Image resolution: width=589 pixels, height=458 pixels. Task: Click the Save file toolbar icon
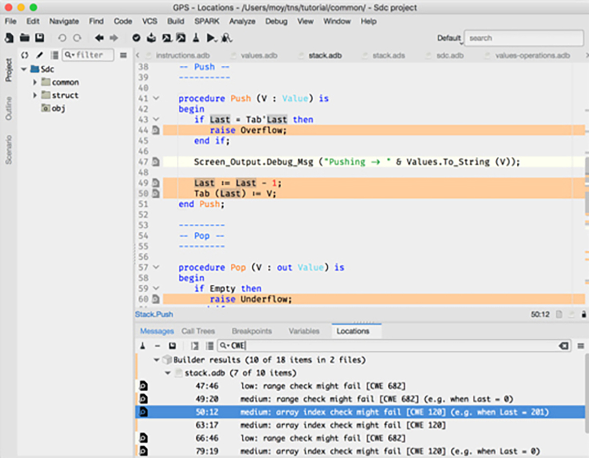[x=39, y=38]
